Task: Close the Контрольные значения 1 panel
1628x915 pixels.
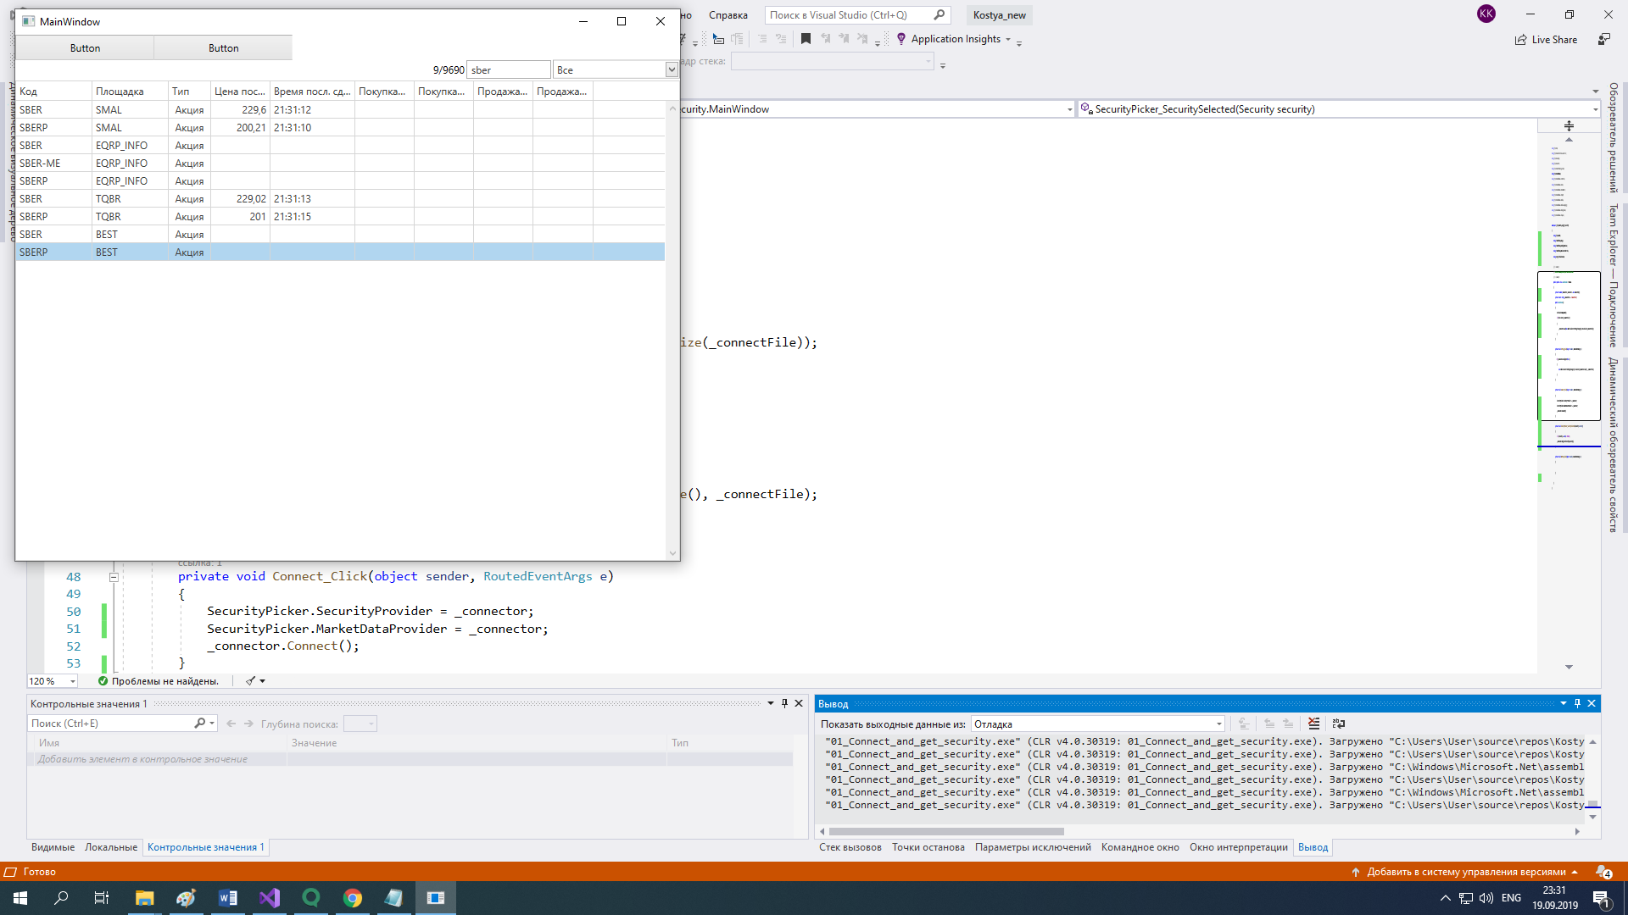Action: 799,703
